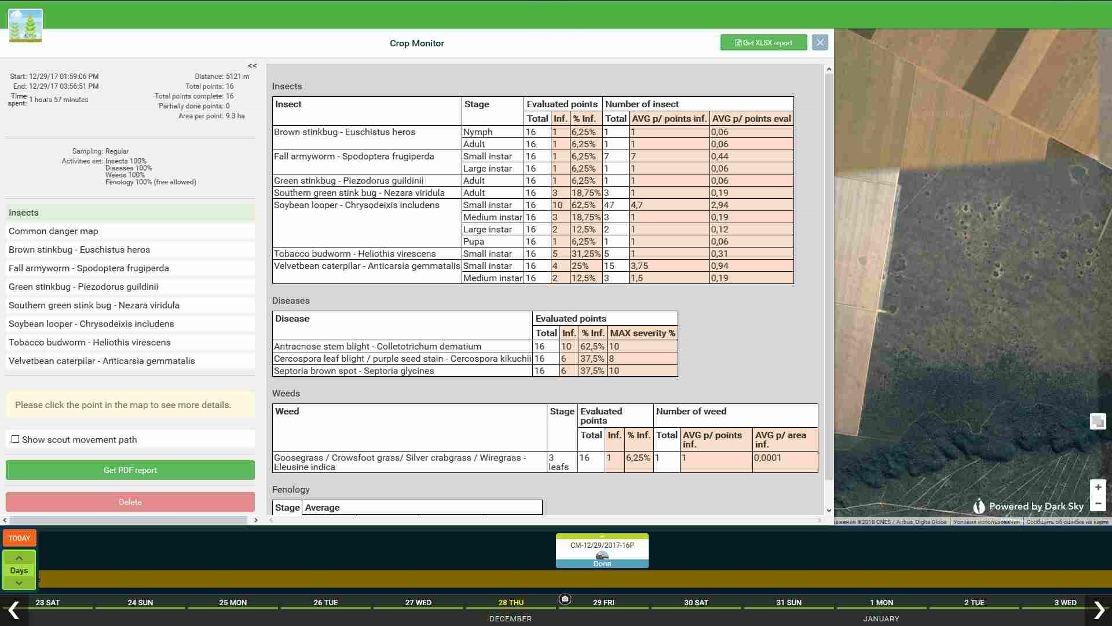Download the XLSX report
The width and height of the screenshot is (1112, 626).
coord(763,43)
